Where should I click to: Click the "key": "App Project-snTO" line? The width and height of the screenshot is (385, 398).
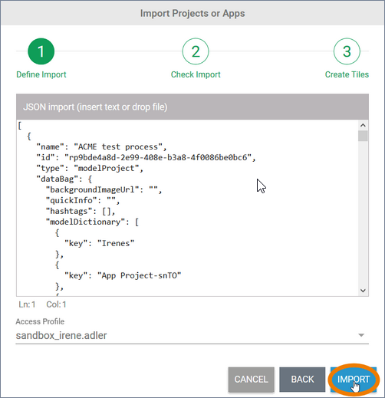click(x=123, y=275)
